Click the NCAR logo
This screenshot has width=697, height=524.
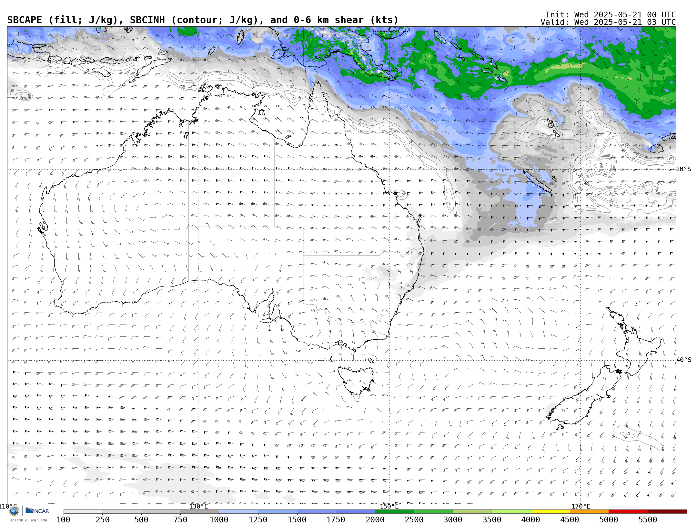pos(37,510)
